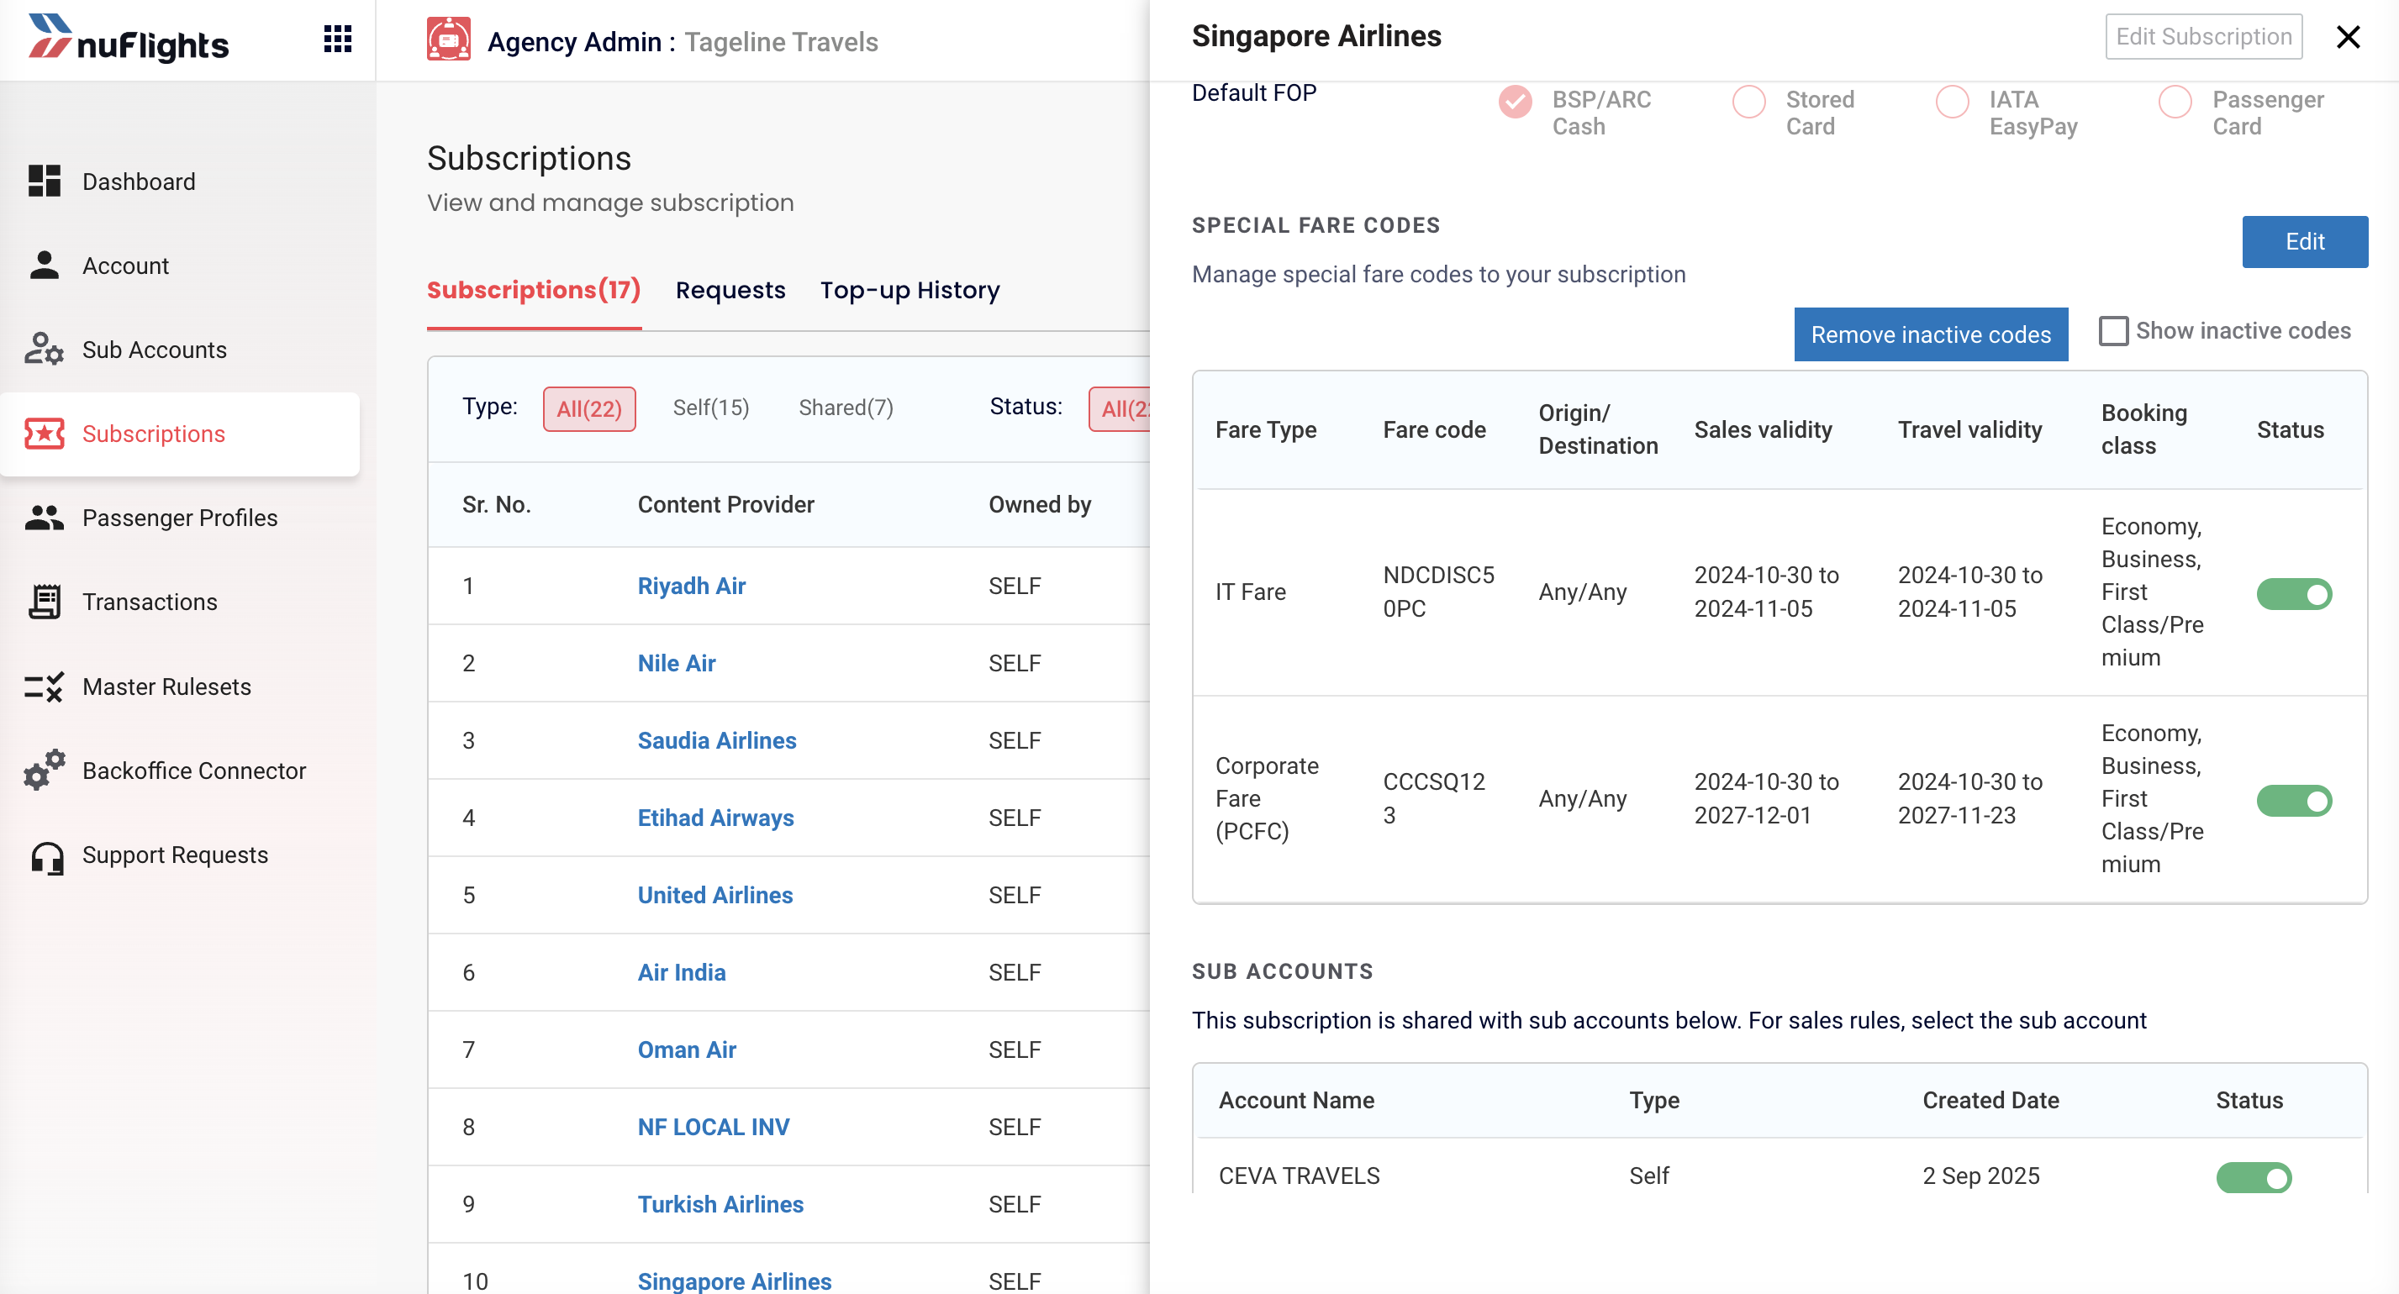Close the Singapore Airlines panel

coord(2348,37)
